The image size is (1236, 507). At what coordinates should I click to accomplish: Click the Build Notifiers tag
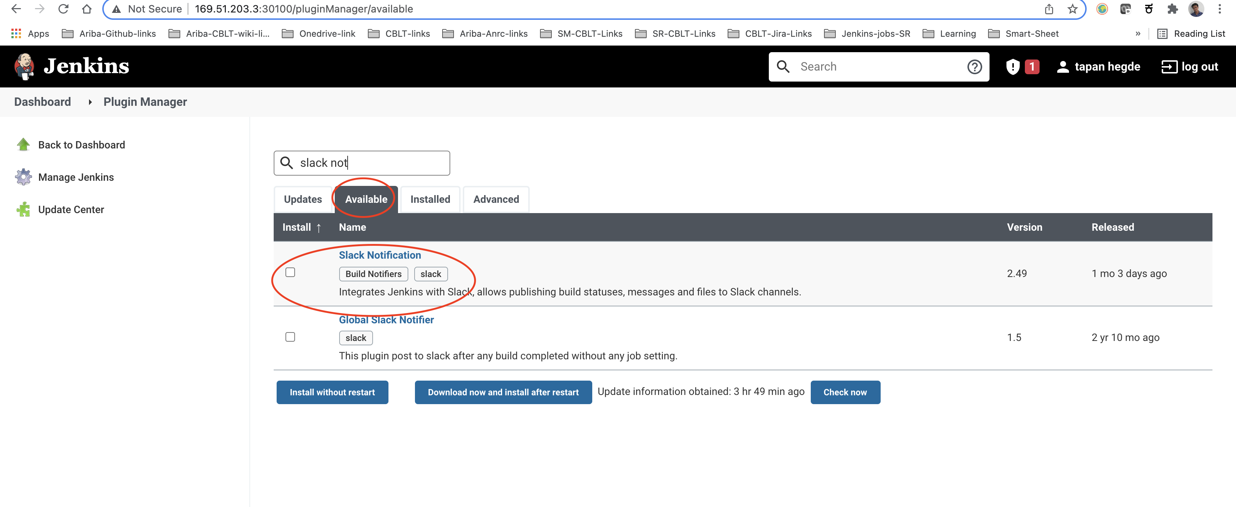coord(373,274)
